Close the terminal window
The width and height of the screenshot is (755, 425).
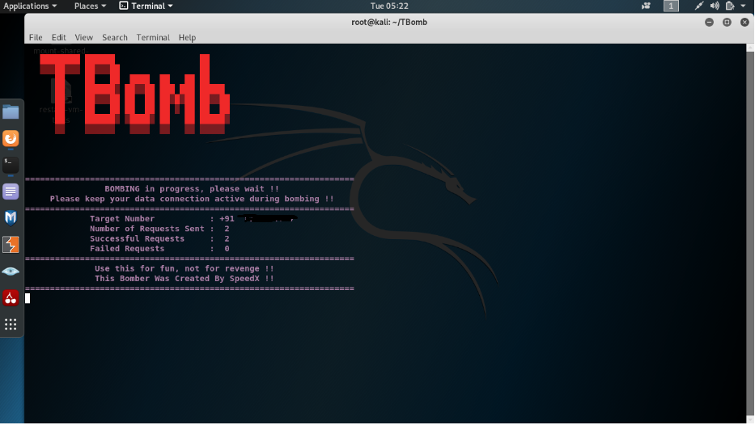click(745, 22)
